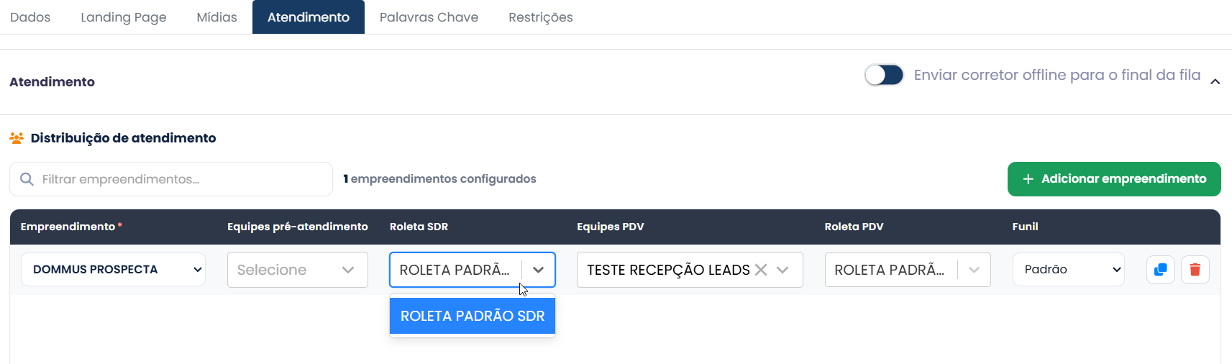The height and width of the screenshot is (364, 1232).
Task: Open the Palavras Chave tab
Action: (x=429, y=17)
